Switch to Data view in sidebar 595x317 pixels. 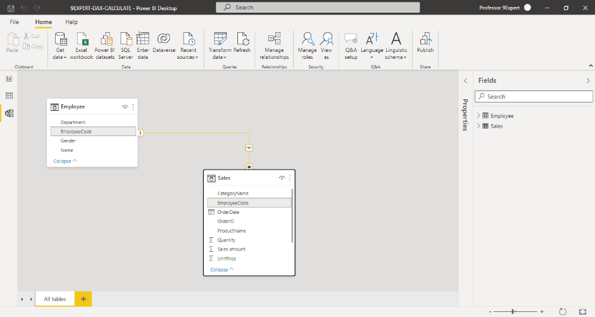coord(9,96)
